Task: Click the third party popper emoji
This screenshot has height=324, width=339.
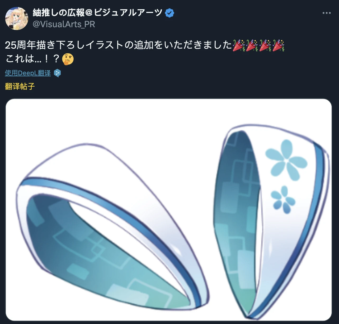Action: (x=265, y=45)
